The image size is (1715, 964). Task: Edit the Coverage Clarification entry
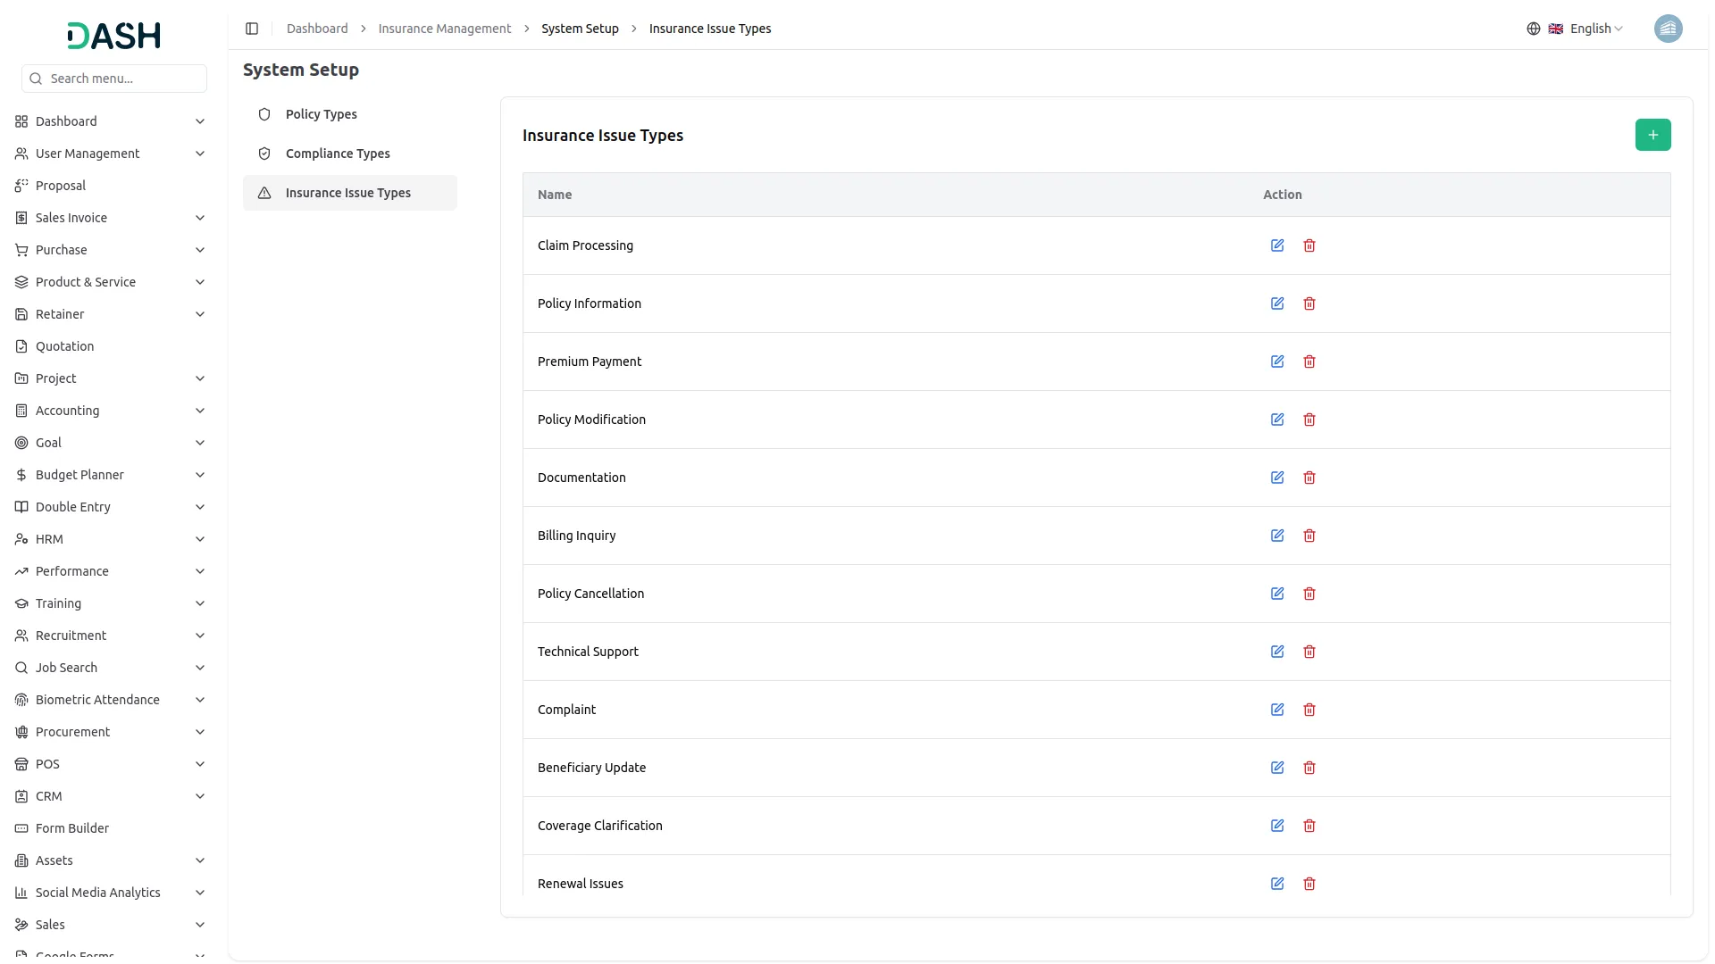pyautogui.click(x=1277, y=826)
